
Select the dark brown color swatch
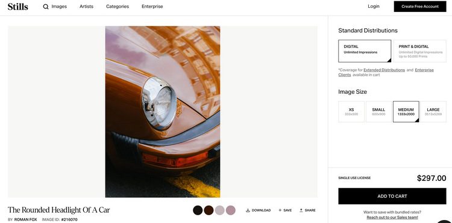click(209, 210)
